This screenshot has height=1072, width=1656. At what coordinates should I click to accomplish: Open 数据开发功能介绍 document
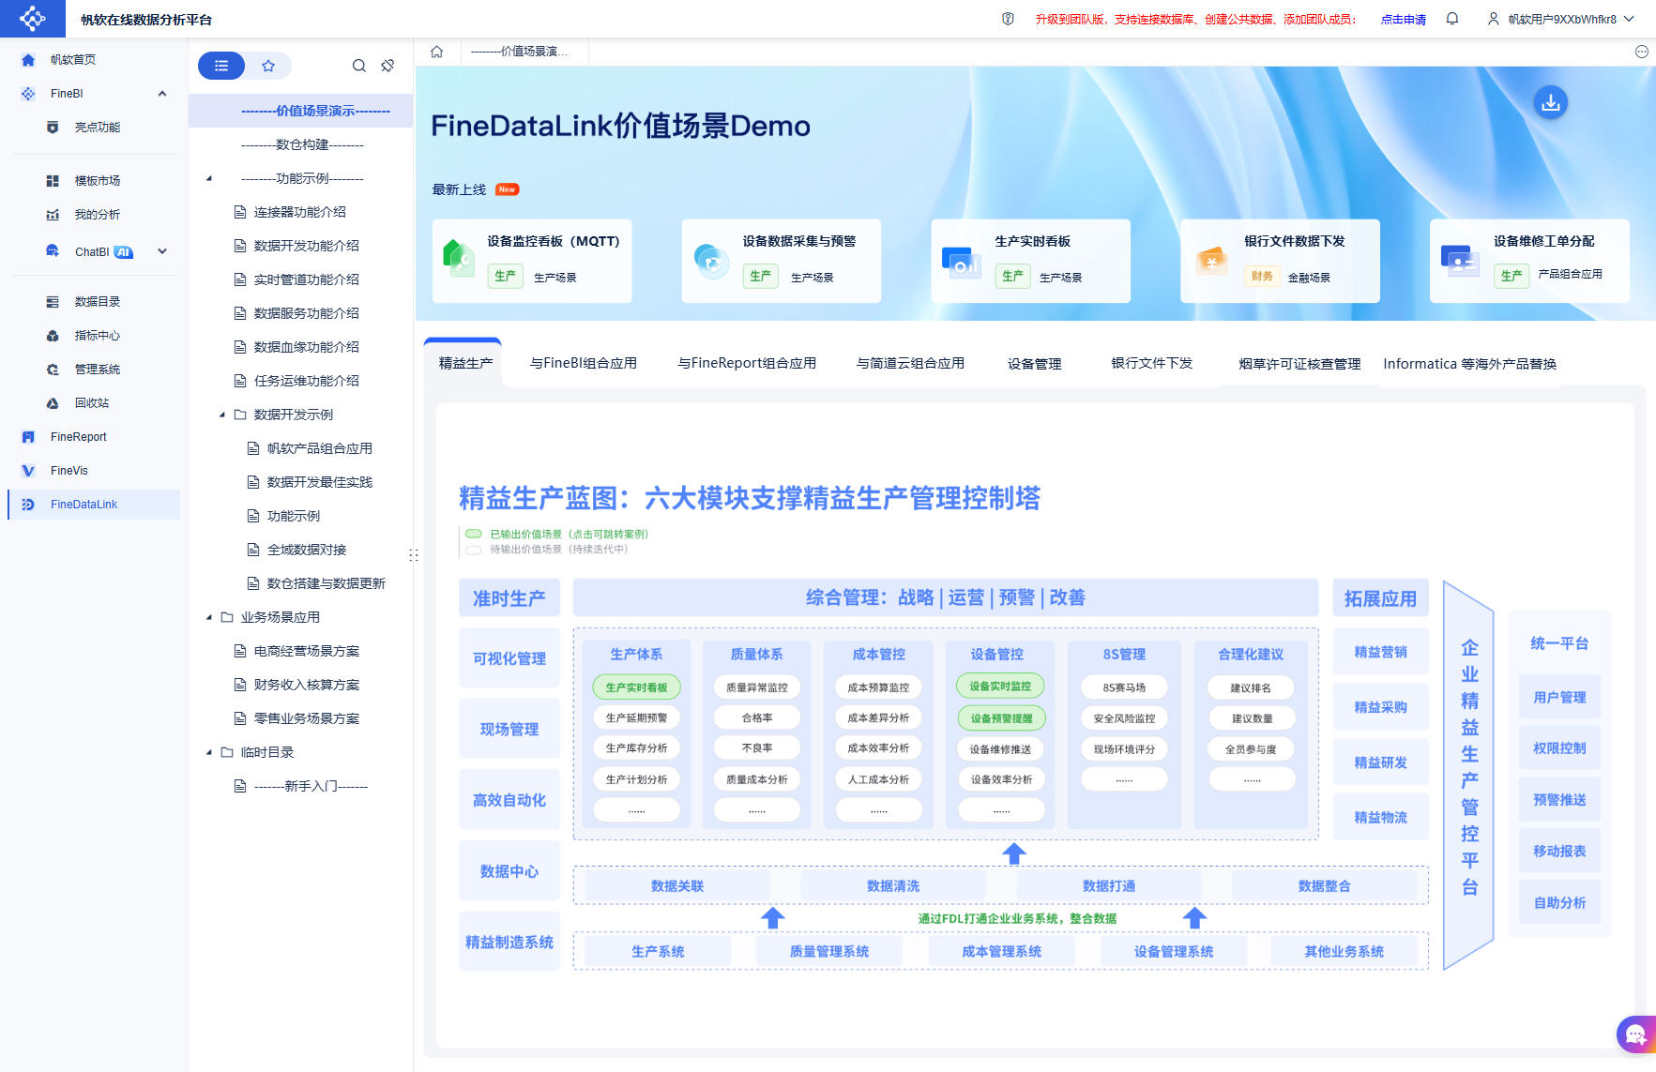tap(307, 246)
